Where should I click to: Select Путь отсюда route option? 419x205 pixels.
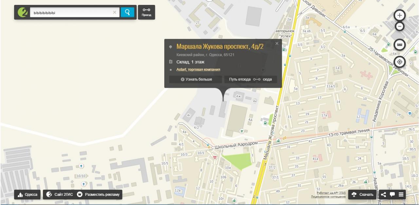click(240, 79)
